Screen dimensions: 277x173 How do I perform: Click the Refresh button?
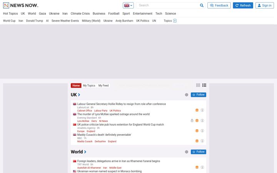(243, 5)
